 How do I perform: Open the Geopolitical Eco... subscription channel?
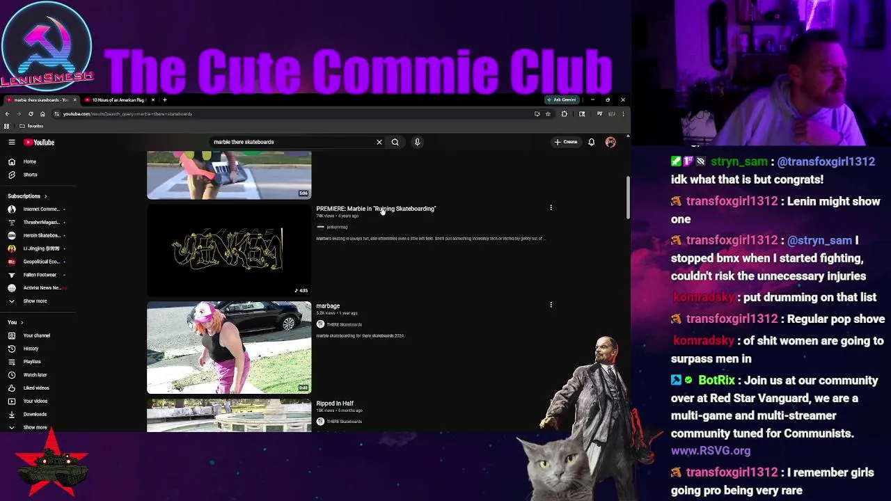click(x=36, y=262)
